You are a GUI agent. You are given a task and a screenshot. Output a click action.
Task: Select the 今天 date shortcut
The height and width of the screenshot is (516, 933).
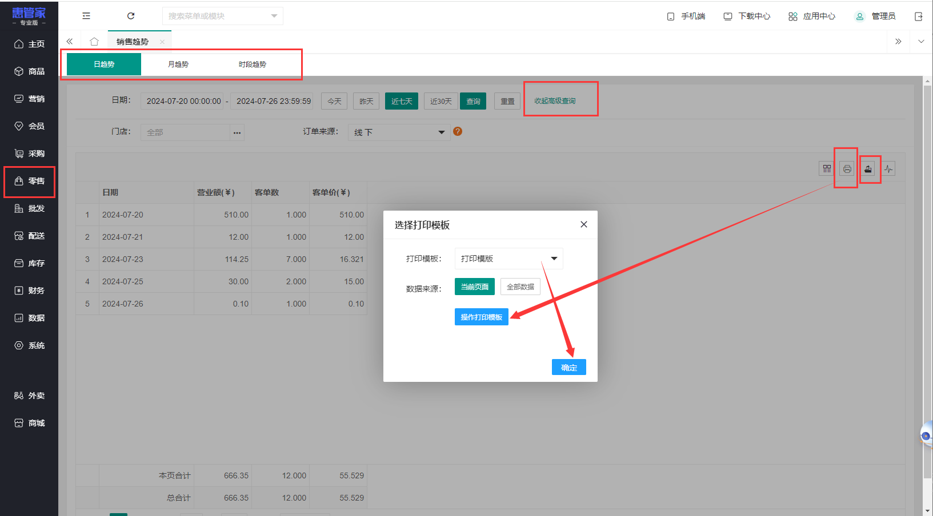[334, 101]
